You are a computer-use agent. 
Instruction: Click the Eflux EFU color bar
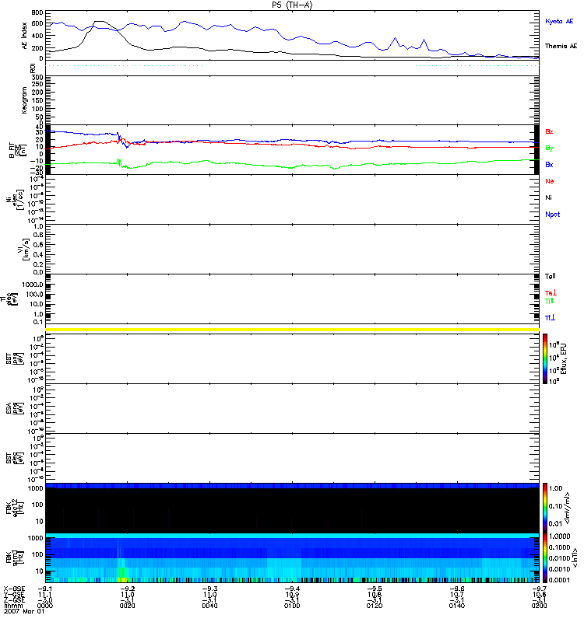coord(545,358)
